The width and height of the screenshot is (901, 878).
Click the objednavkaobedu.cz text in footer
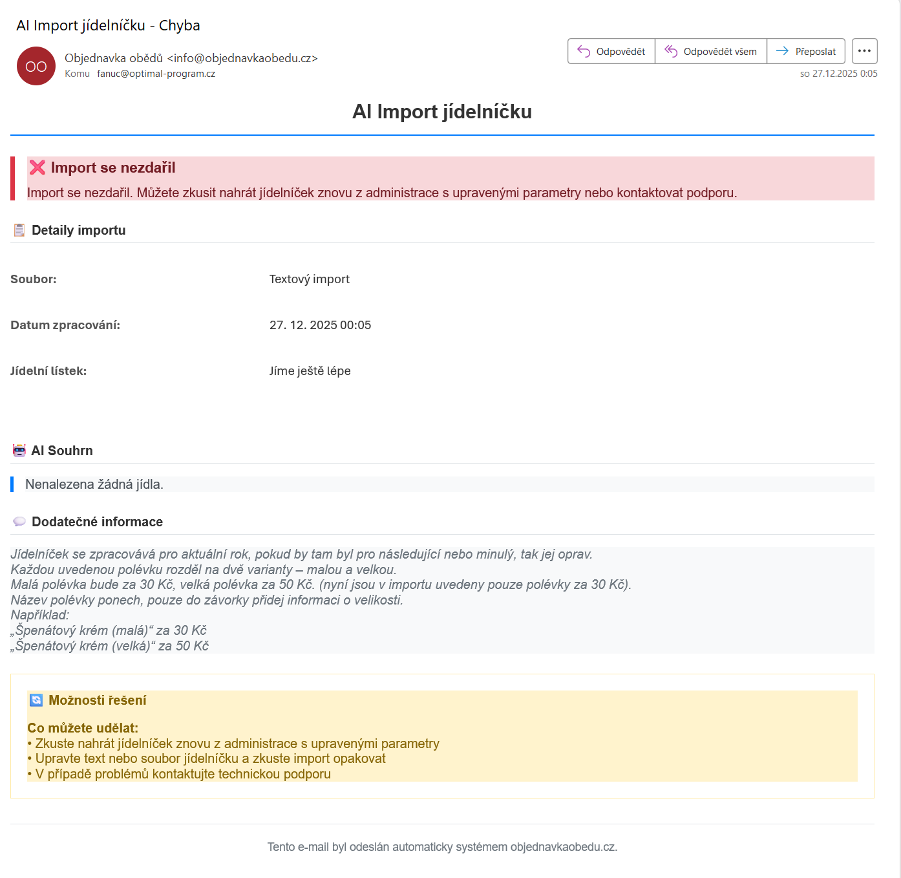[x=563, y=847]
